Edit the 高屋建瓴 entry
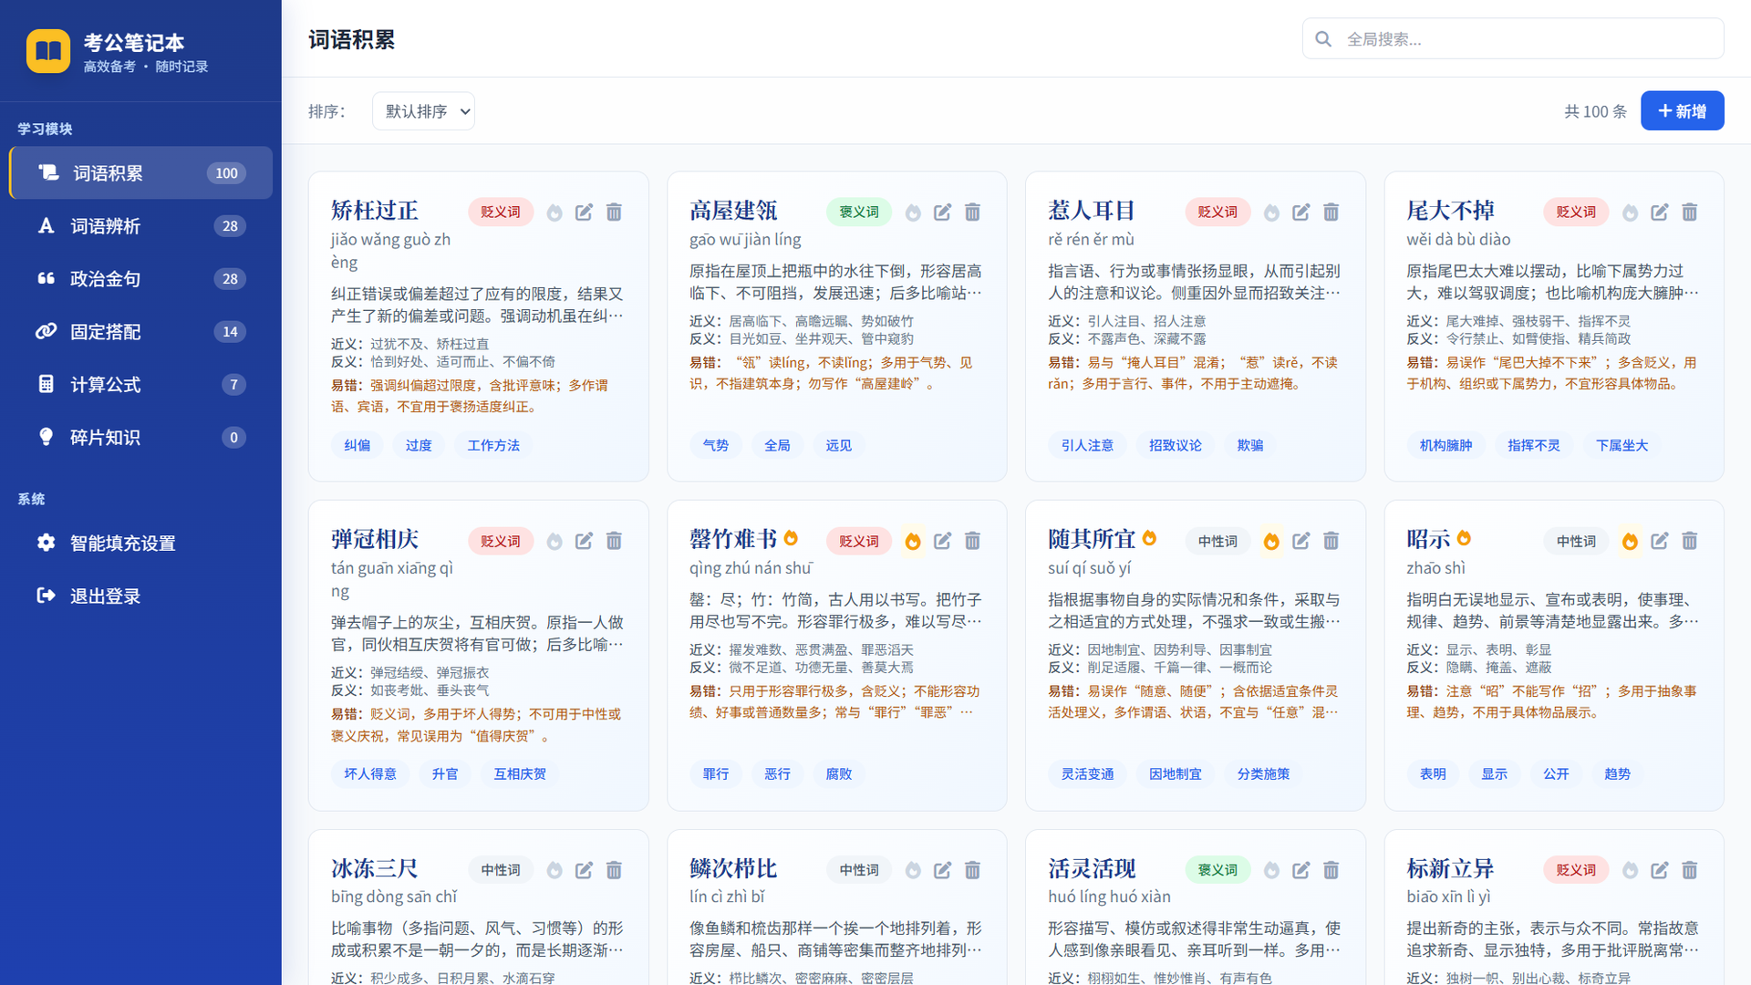The image size is (1751, 985). tap(942, 213)
